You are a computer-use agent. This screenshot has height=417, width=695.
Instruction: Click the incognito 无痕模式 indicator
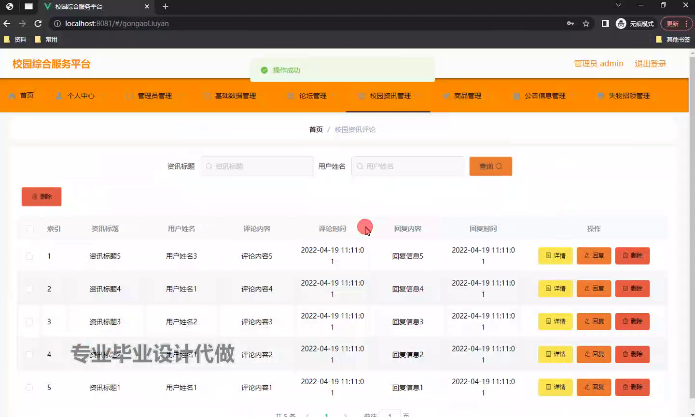coord(635,23)
